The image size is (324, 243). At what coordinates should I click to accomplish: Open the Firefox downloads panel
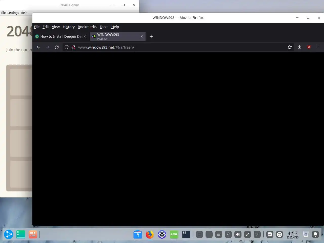[x=299, y=47]
